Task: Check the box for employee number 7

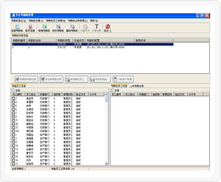Action: [x=14, y=113]
